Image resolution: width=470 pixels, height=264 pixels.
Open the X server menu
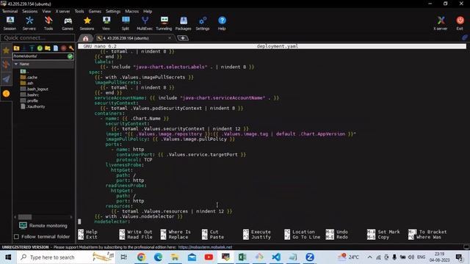click(x=62, y=11)
